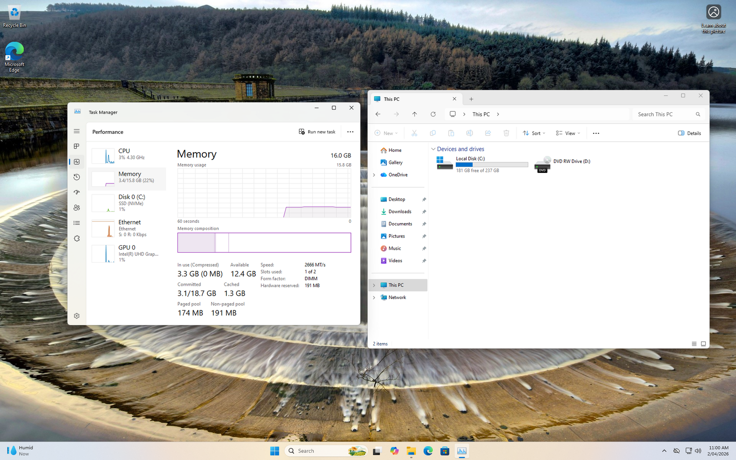Open Task Manager settings gear
Image resolution: width=736 pixels, height=460 pixels.
(77, 316)
